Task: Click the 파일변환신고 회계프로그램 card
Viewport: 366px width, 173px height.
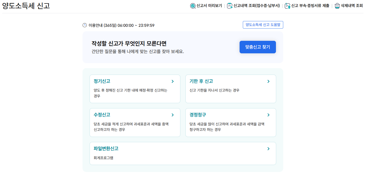Action: pos(183,153)
